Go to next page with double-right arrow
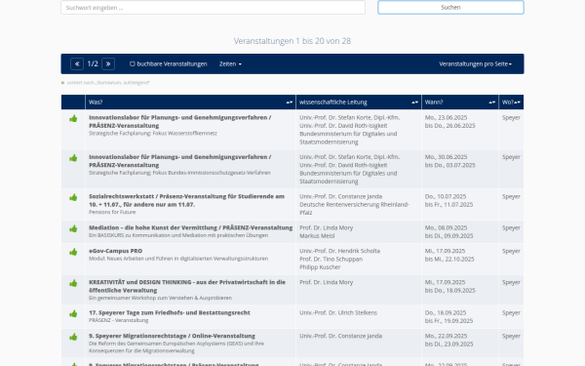 tap(108, 63)
